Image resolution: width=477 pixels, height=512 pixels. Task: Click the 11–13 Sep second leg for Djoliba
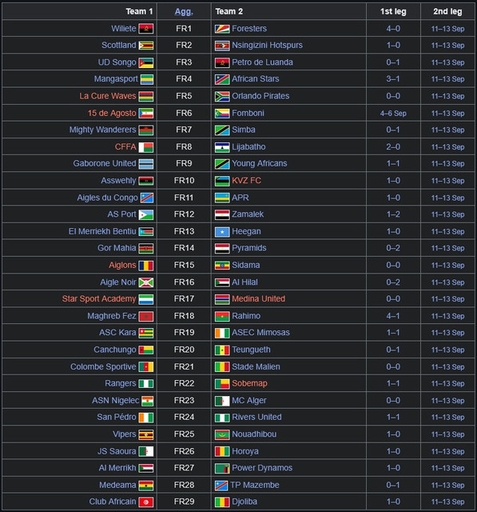(x=447, y=502)
